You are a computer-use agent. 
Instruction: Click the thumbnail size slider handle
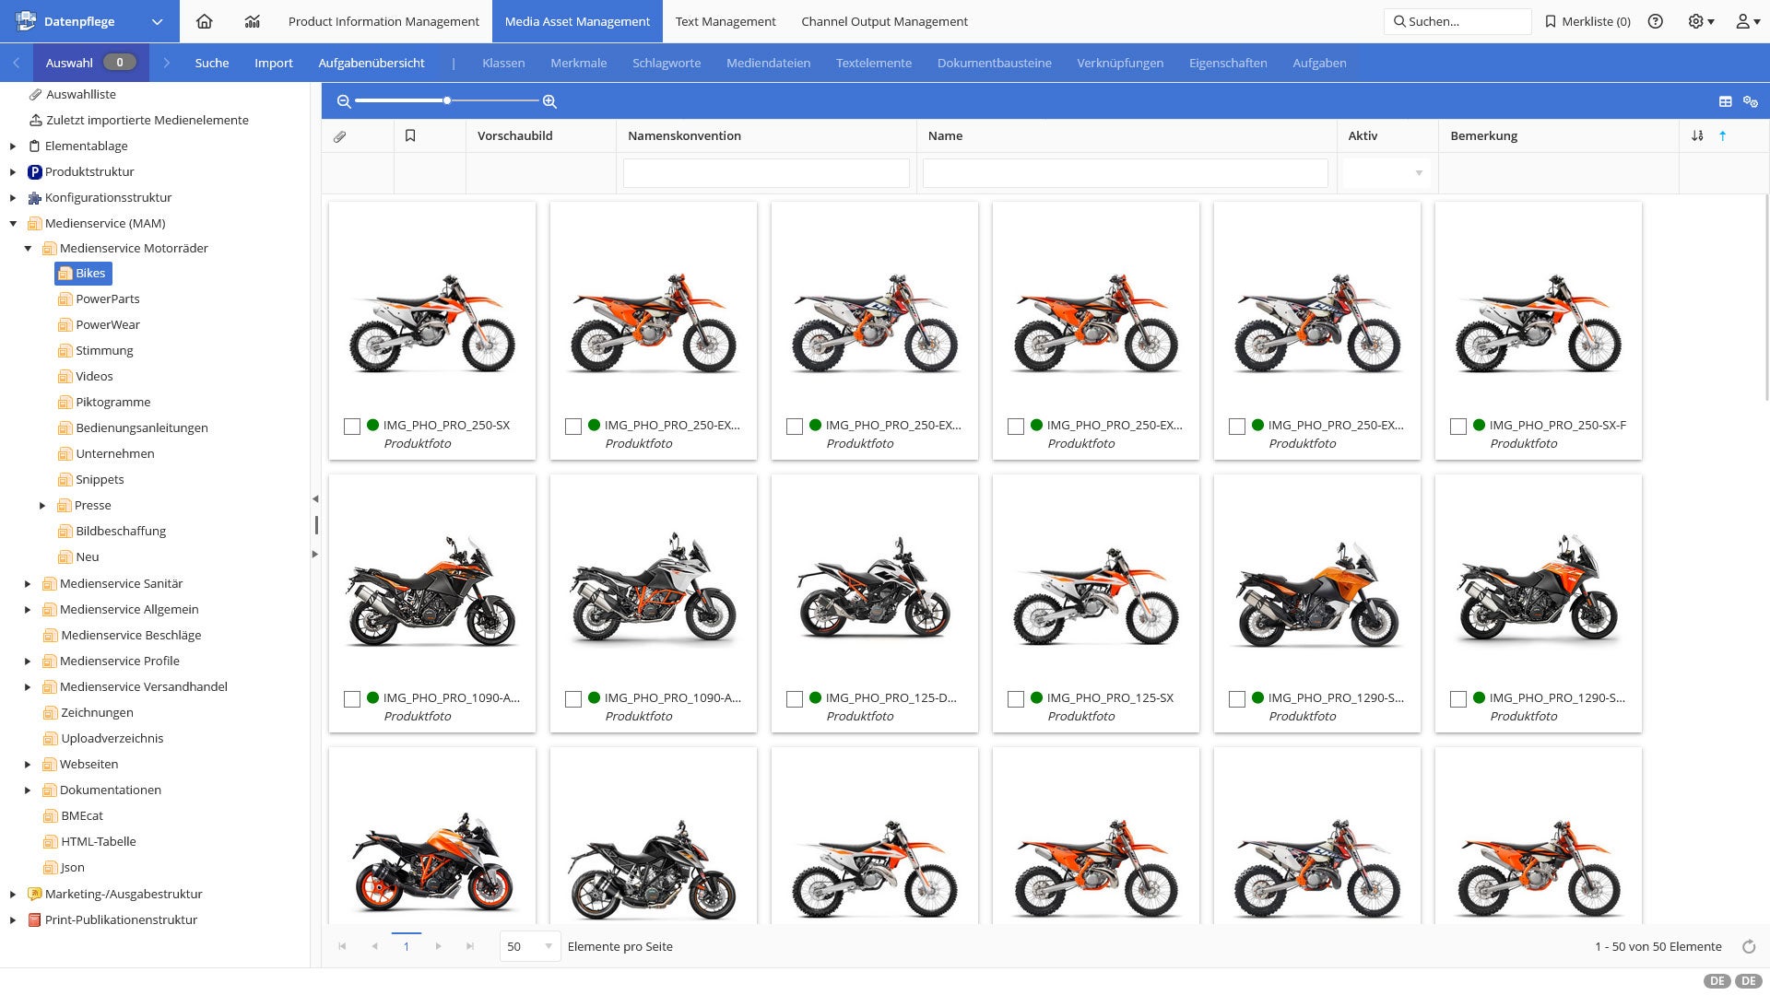click(447, 100)
